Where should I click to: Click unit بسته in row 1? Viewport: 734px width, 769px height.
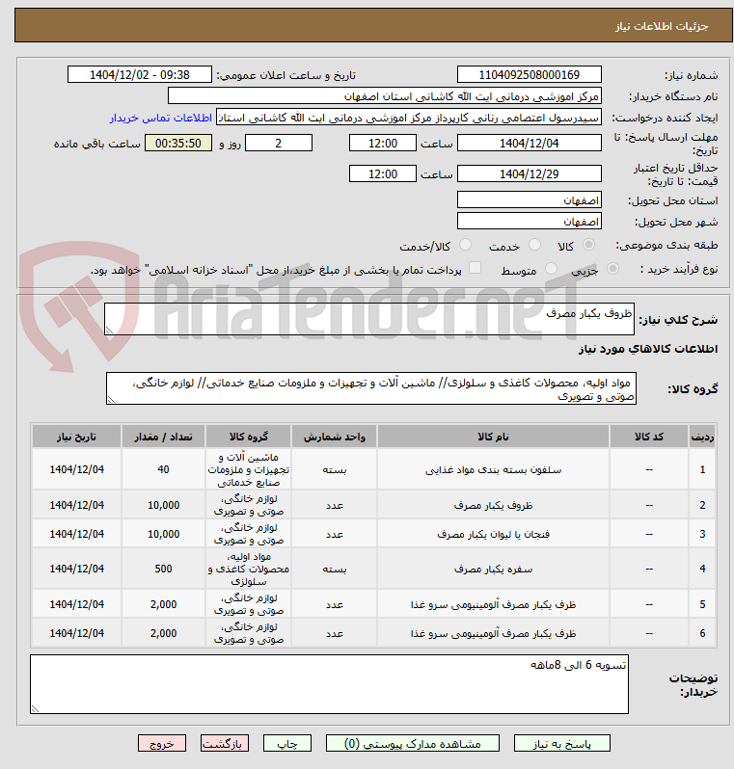pyautogui.click(x=335, y=469)
